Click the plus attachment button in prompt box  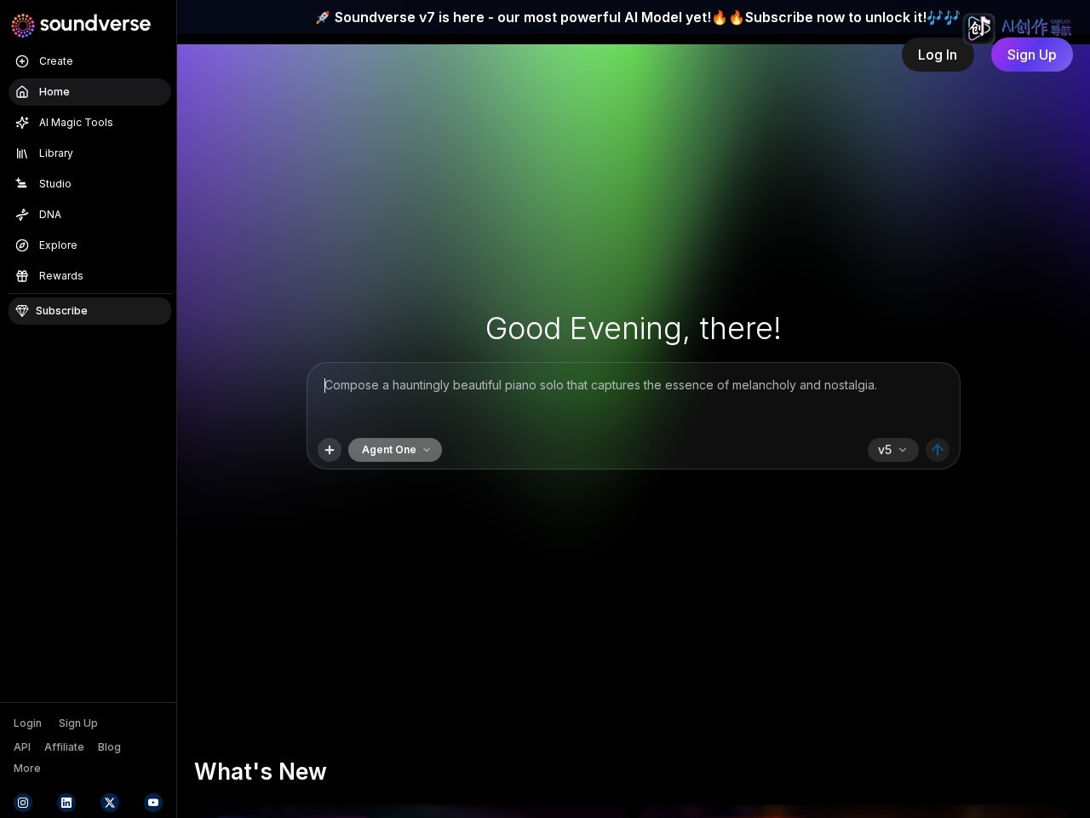[x=330, y=450]
